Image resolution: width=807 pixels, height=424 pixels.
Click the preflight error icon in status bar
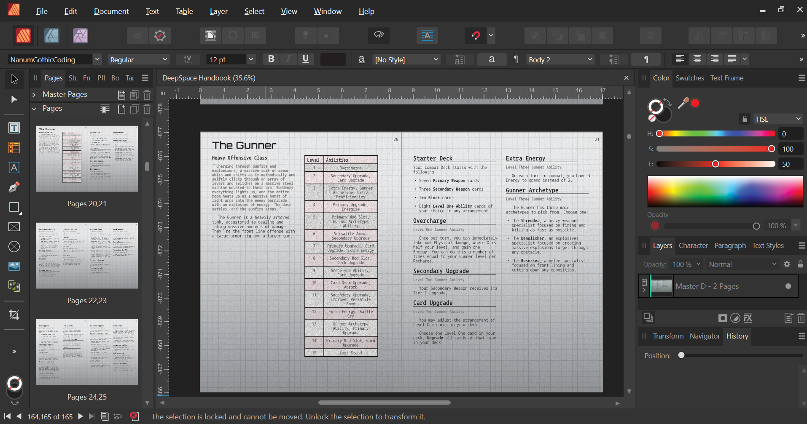pyautogui.click(x=134, y=416)
